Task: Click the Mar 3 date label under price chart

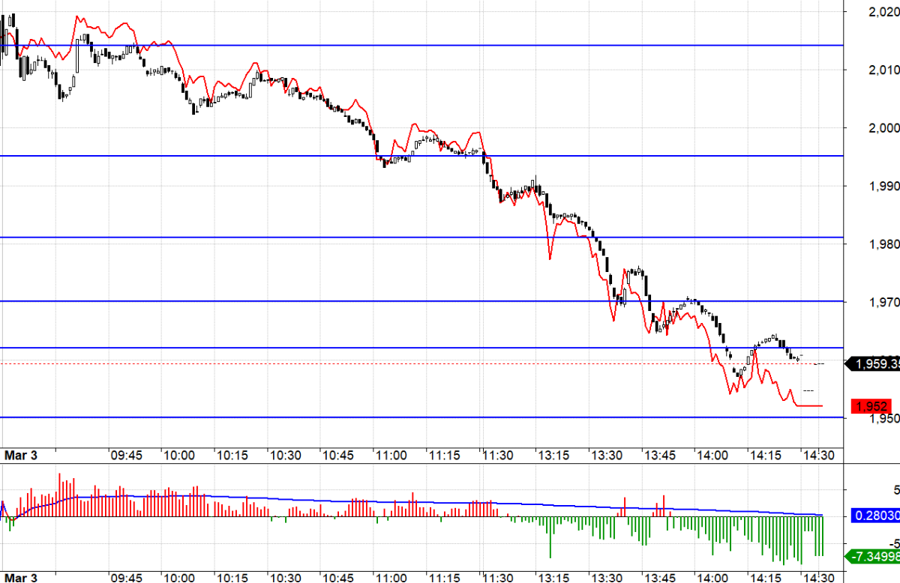Action: click(20, 455)
